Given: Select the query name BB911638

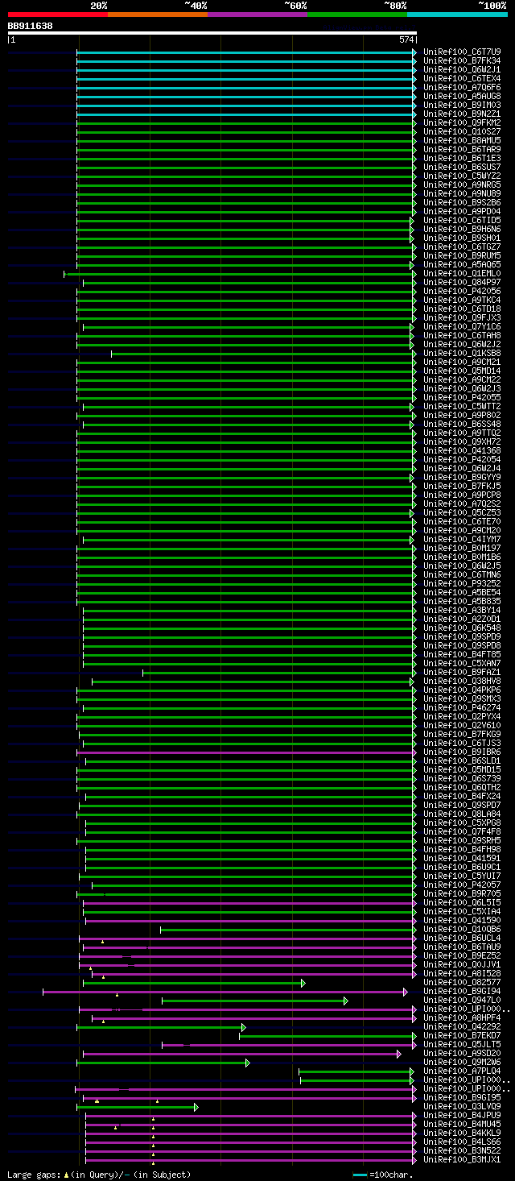Looking at the screenshot, I should (31, 26).
